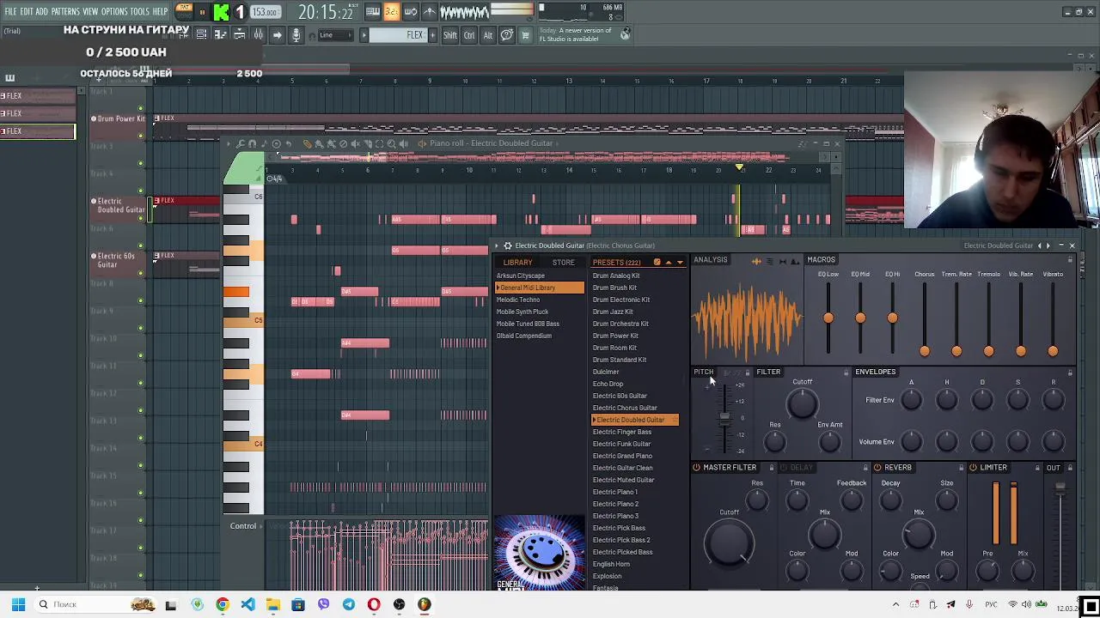Open the TOOLS menu

point(140,11)
